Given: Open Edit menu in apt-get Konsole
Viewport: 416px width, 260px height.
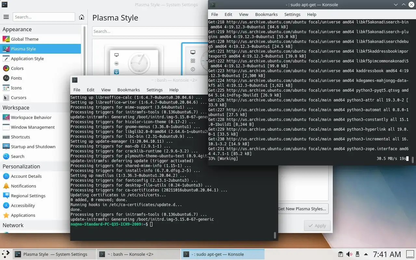Looking at the screenshot, I should [228, 14].
